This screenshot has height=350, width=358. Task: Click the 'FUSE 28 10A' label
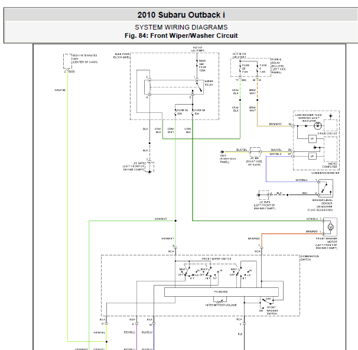(x=200, y=112)
